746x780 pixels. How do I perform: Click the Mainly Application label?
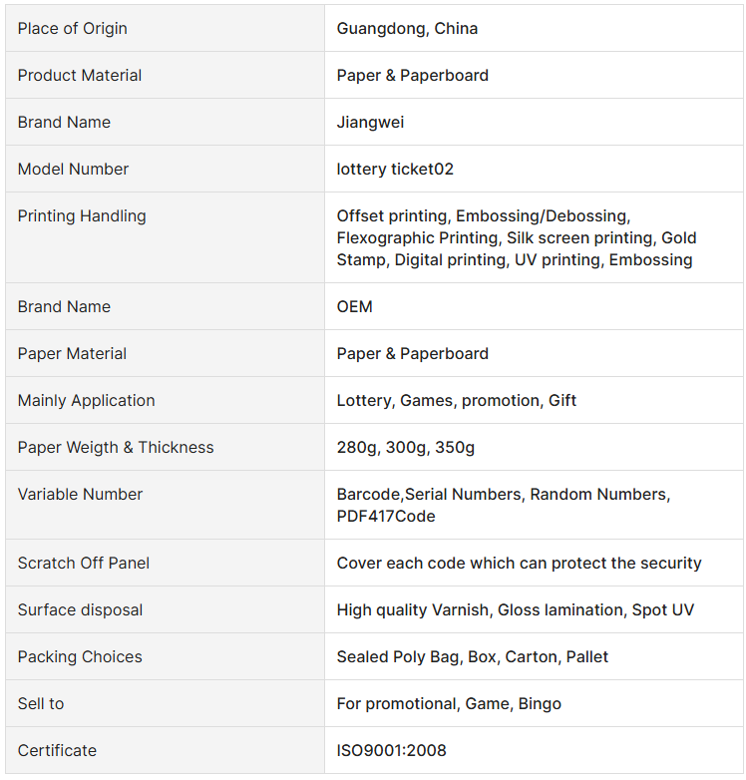(x=86, y=400)
